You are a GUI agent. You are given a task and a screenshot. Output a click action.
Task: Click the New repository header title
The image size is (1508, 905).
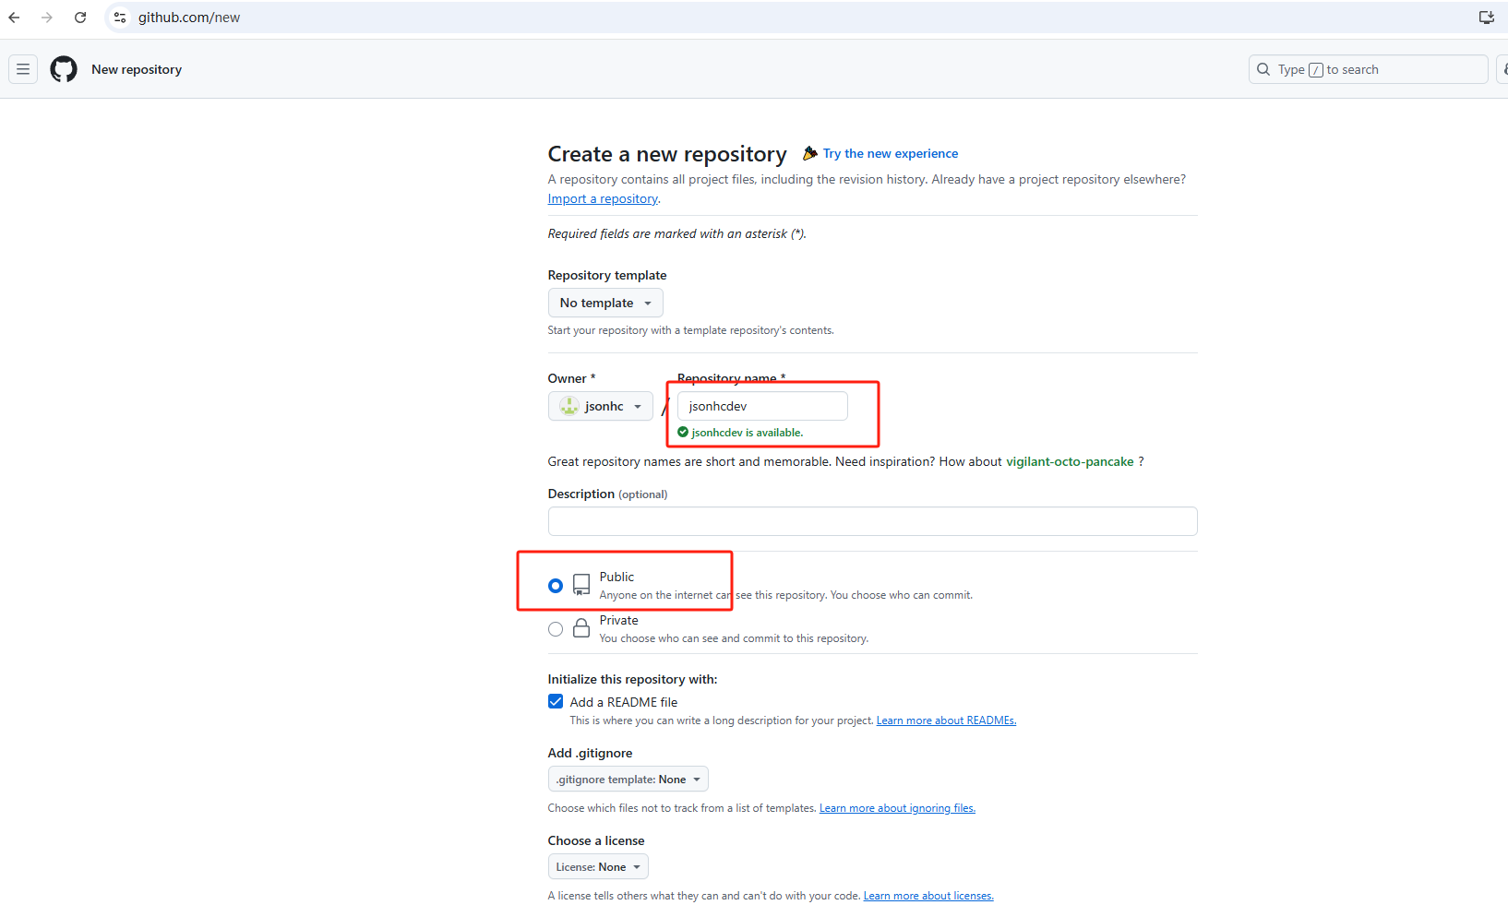[137, 69]
